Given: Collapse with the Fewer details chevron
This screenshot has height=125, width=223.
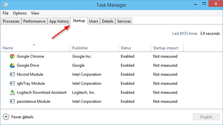Looking at the screenshot, I should click(x=6, y=117).
